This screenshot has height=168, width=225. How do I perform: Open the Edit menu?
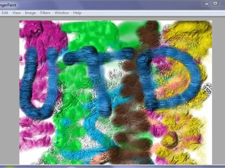(x=5, y=13)
